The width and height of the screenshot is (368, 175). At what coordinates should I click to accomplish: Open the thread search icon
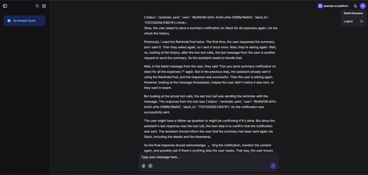[37, 6]
